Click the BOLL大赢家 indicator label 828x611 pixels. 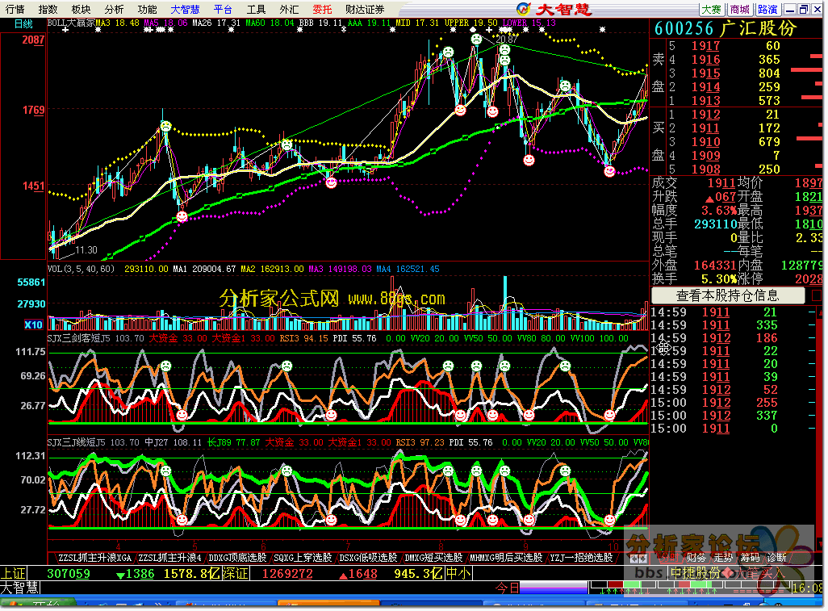[71, 23]
